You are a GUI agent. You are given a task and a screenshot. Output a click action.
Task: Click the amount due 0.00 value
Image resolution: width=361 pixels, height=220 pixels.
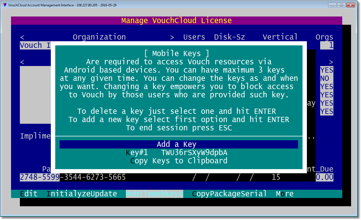click(325, 177)
